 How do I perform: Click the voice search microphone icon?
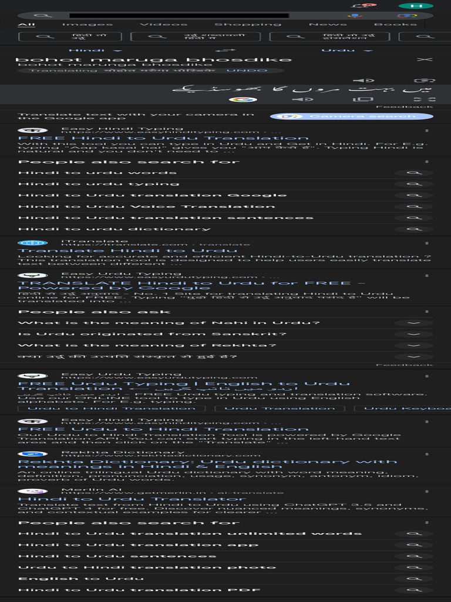point(355,15)
